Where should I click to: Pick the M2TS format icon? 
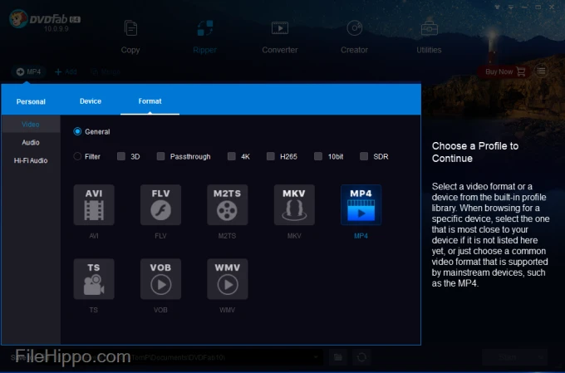click(228, 204)
